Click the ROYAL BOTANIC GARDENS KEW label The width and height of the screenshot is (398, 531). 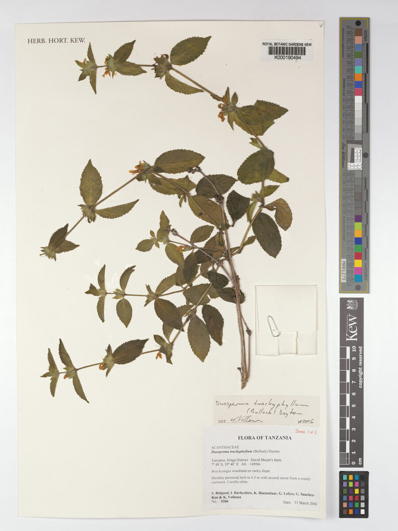287,45
